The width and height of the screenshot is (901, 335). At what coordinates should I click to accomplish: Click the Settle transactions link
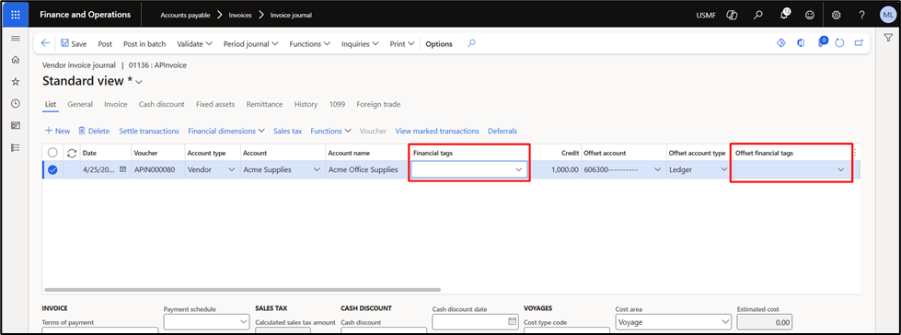149,131
